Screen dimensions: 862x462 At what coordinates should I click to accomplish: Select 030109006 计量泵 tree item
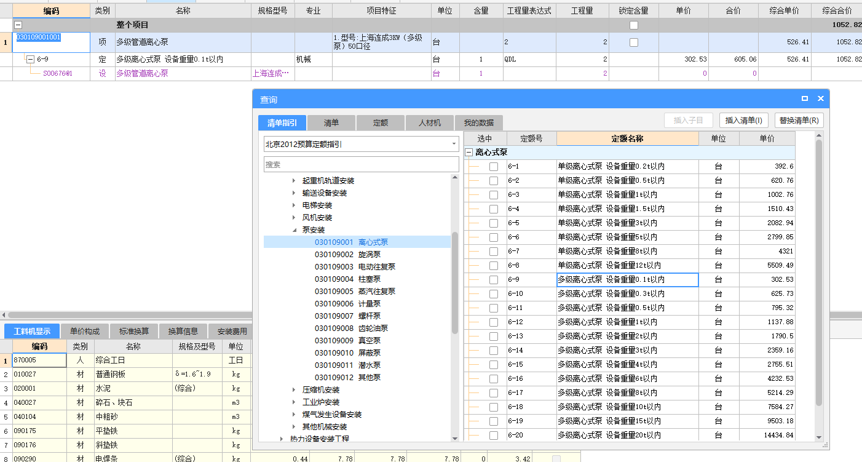tap(347, 304)
